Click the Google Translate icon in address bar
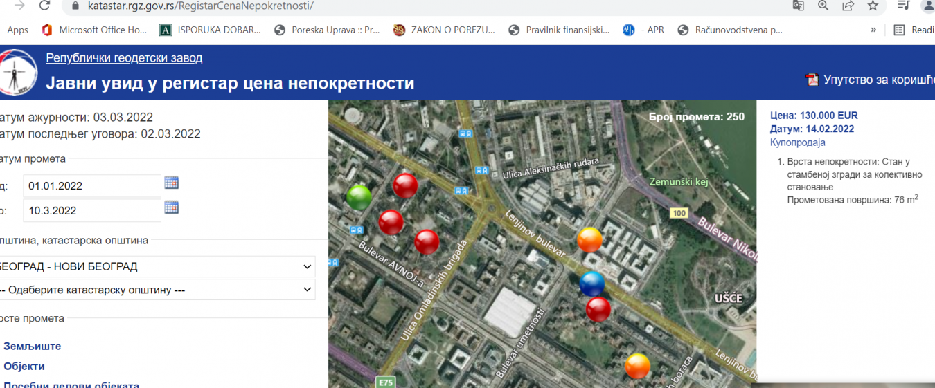The image size is (935, 388). (x=798, y=6)
